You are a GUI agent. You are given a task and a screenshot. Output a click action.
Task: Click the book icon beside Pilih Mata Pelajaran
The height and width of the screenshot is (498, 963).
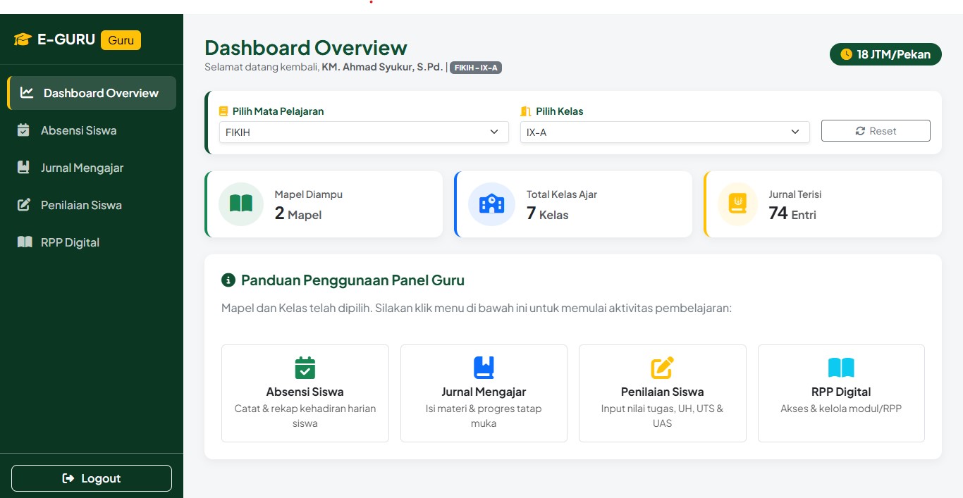223,111
